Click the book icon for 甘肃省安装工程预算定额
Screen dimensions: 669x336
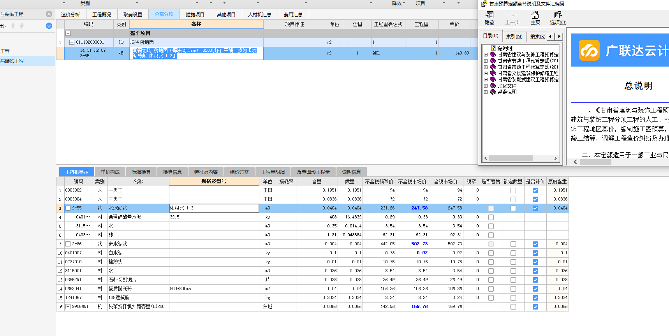[493, 61]
